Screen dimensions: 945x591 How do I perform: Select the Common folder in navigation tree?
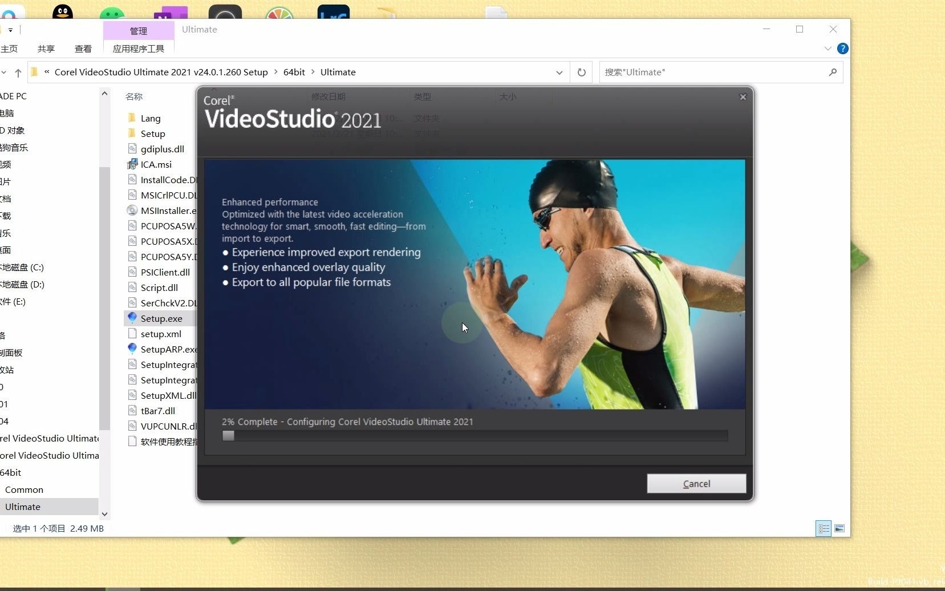pos(24,489)
